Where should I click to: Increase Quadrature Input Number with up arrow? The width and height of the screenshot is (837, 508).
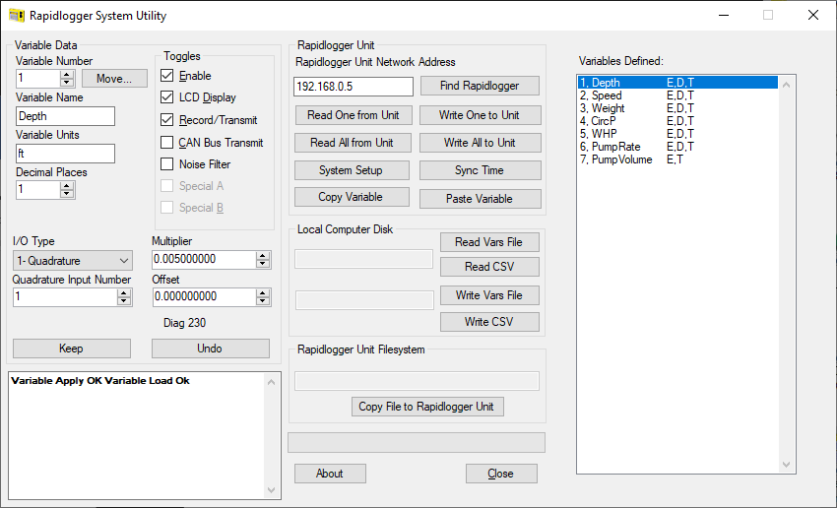124,293
